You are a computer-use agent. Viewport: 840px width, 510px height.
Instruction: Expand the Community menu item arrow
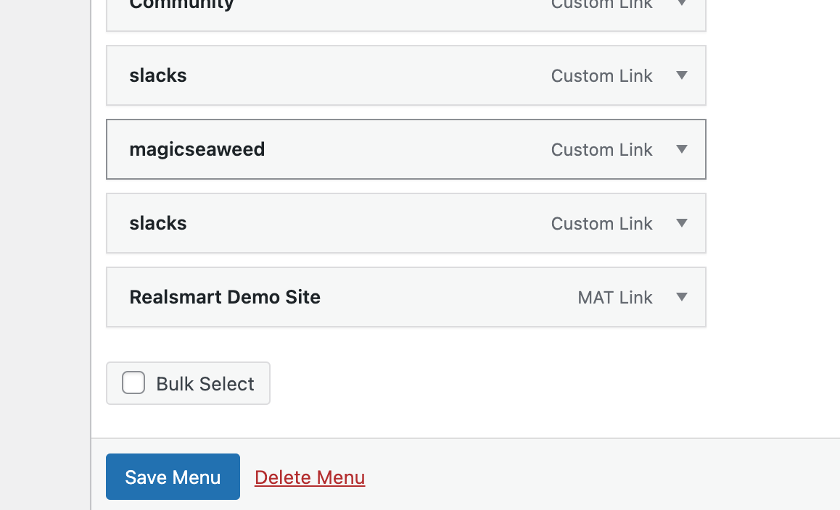[681, 4]
